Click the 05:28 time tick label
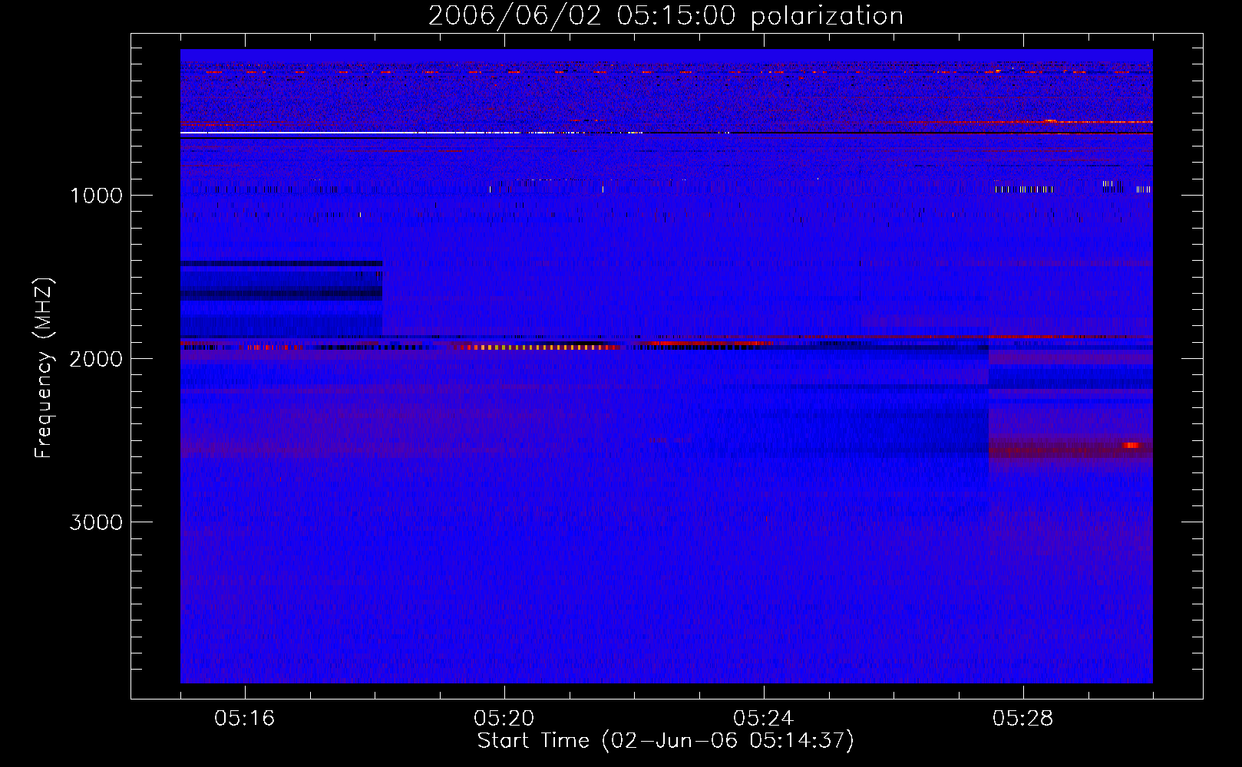 click(x=1022, y=719)
